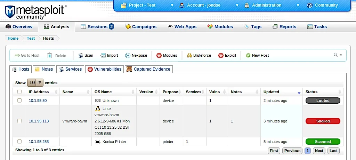Click the Project folder icon in top bar
The image size is (356, 160).
click(x=123, y=5)
